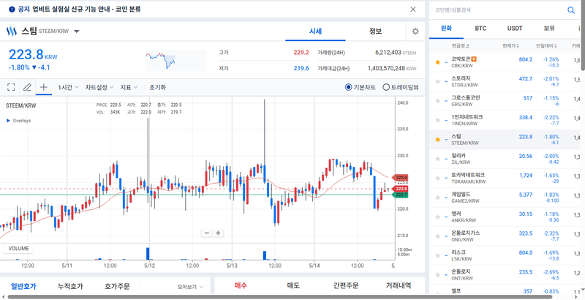Click the 코인명/심볼검색 search field
The height and width of the screenshot is (300, 585).
pyautogui.click(x=498, y=10)
